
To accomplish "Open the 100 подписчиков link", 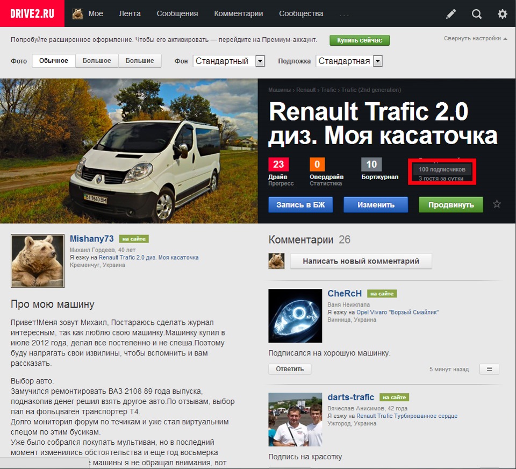I will pos(442,169).
